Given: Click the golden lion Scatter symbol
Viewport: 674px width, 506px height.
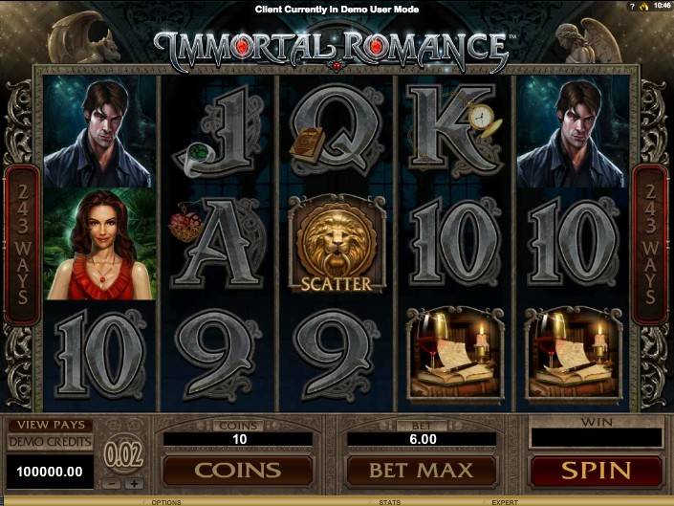Looking at the screenshot, I should coord(337,243).
